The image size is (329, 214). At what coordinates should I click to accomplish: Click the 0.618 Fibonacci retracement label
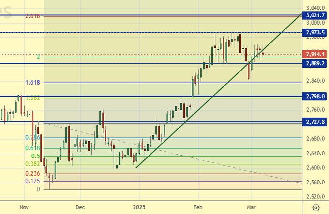click(32, 148)
